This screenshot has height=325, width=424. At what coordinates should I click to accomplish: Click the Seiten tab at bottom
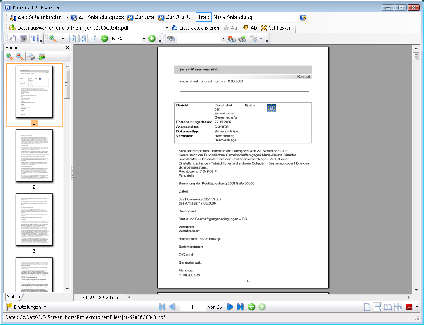(x=13, y=297)
